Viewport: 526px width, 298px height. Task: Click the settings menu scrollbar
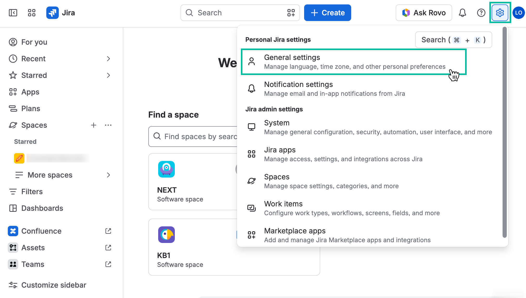[505, 132]
